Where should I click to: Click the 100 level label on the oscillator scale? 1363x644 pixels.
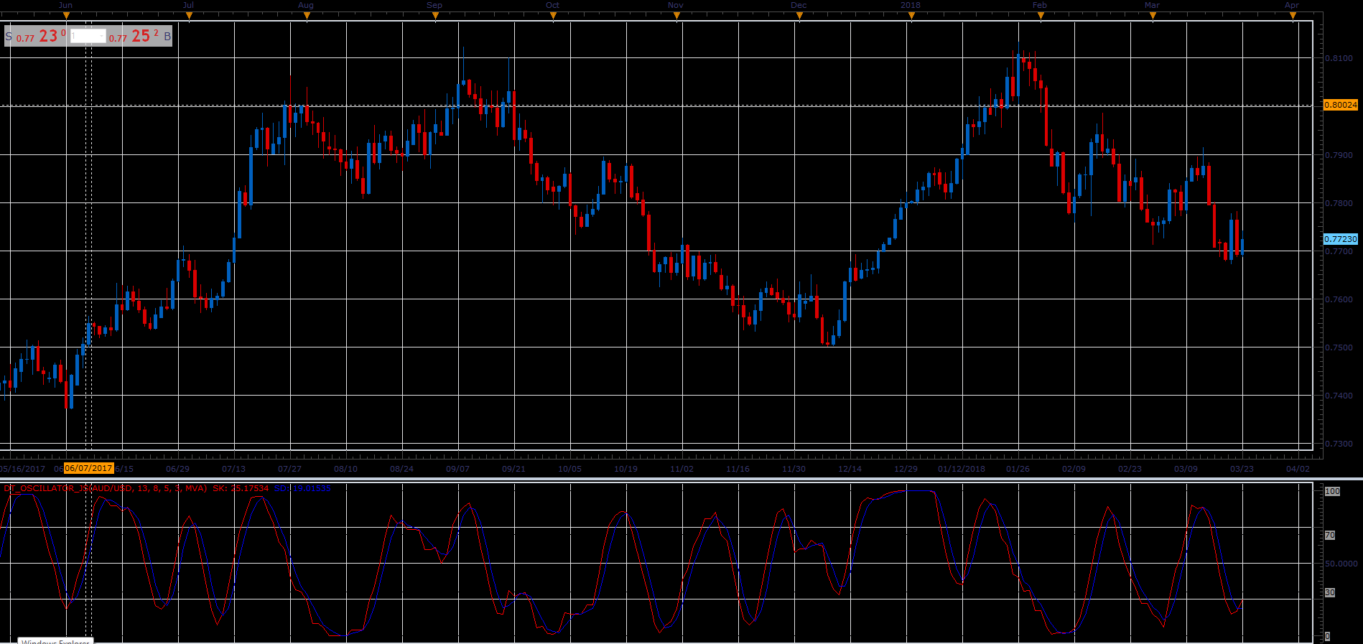point(1332,491)
